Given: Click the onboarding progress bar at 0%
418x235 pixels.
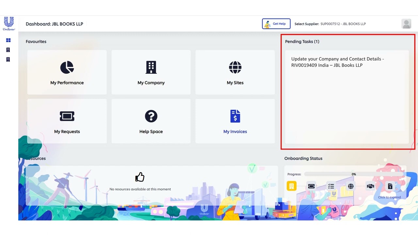Looking at the screenshot, I should (354, 174).
